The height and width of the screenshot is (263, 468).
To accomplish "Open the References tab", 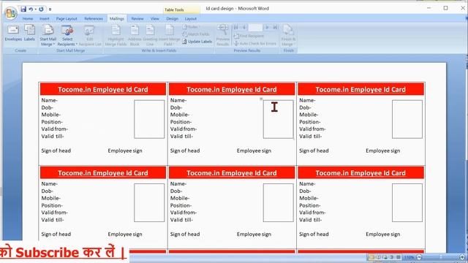I will [94, 19].
